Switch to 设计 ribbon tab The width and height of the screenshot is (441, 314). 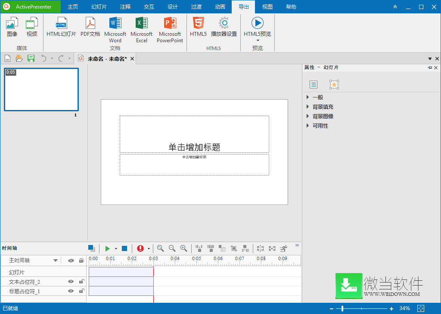(x=173, y=7)
